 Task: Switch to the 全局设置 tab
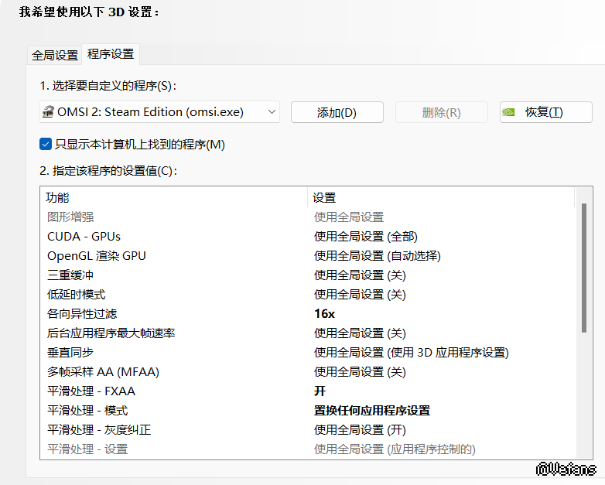pyautogui.click(x=55, y=55)
